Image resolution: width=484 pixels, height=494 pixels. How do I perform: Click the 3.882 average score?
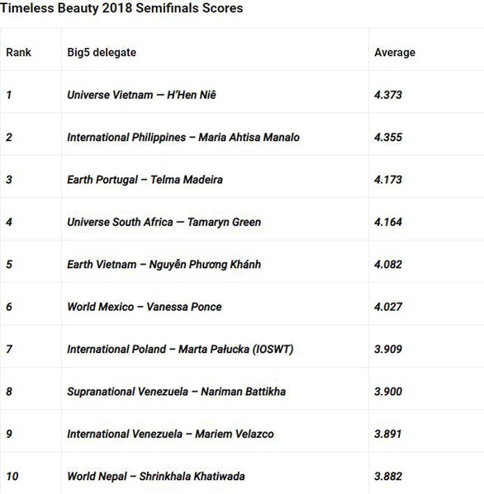(388, 477)
